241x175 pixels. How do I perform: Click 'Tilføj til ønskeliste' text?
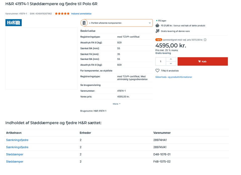(x=170, y=71)
